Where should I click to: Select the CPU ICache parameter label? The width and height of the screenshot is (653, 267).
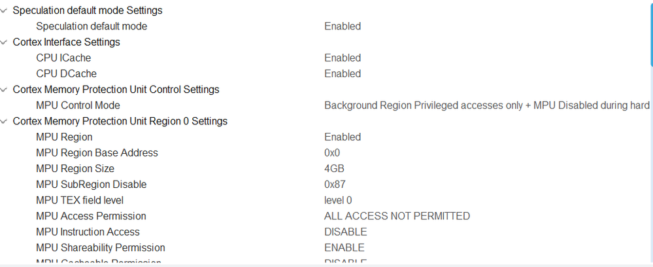(63, 58)
